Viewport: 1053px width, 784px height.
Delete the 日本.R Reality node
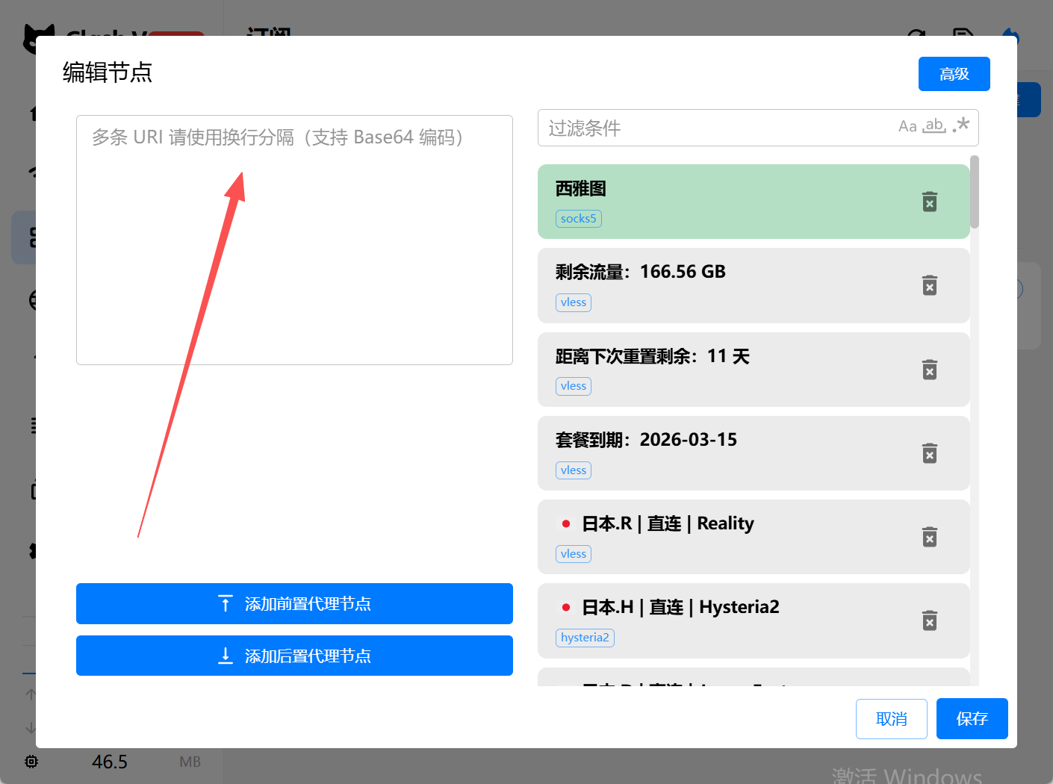(929, 537)
